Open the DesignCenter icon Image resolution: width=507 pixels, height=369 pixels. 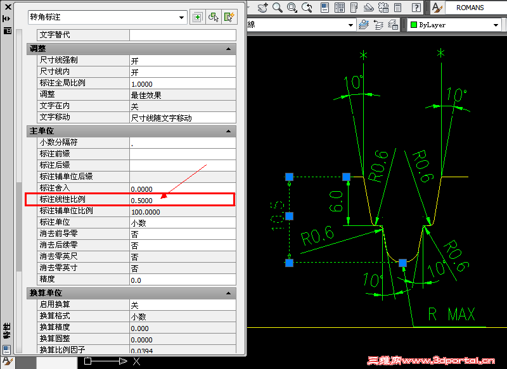[x=340, y=8]
